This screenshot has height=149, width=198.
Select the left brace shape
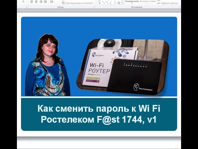coord(111,2)
